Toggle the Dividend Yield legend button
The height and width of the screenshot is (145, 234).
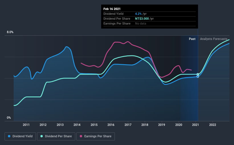pyautogui.click(x=20, y=136)
